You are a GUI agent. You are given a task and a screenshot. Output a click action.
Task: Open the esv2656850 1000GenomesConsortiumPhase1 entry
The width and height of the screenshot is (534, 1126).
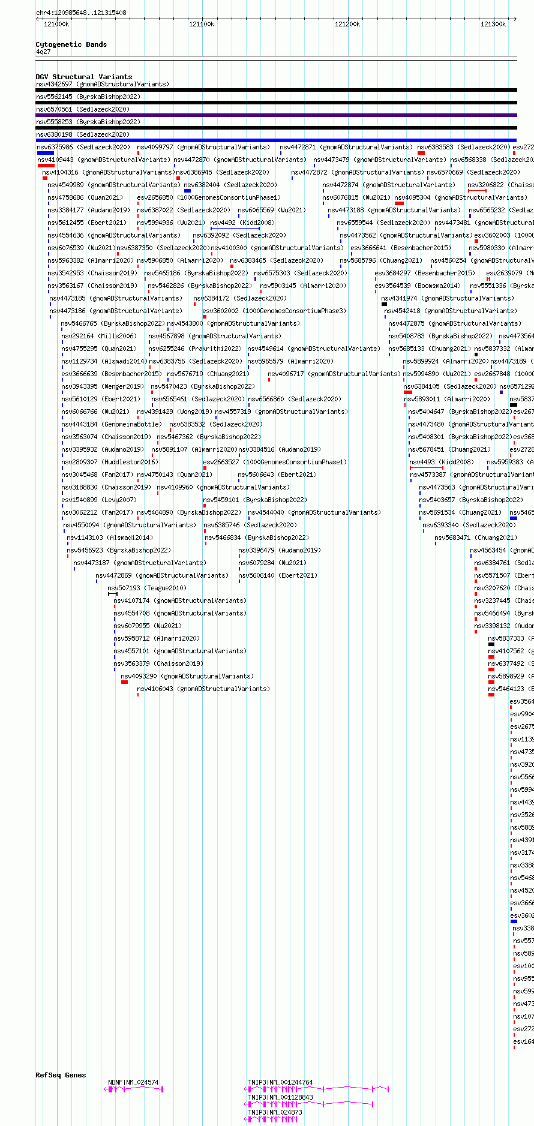[209, 197]
